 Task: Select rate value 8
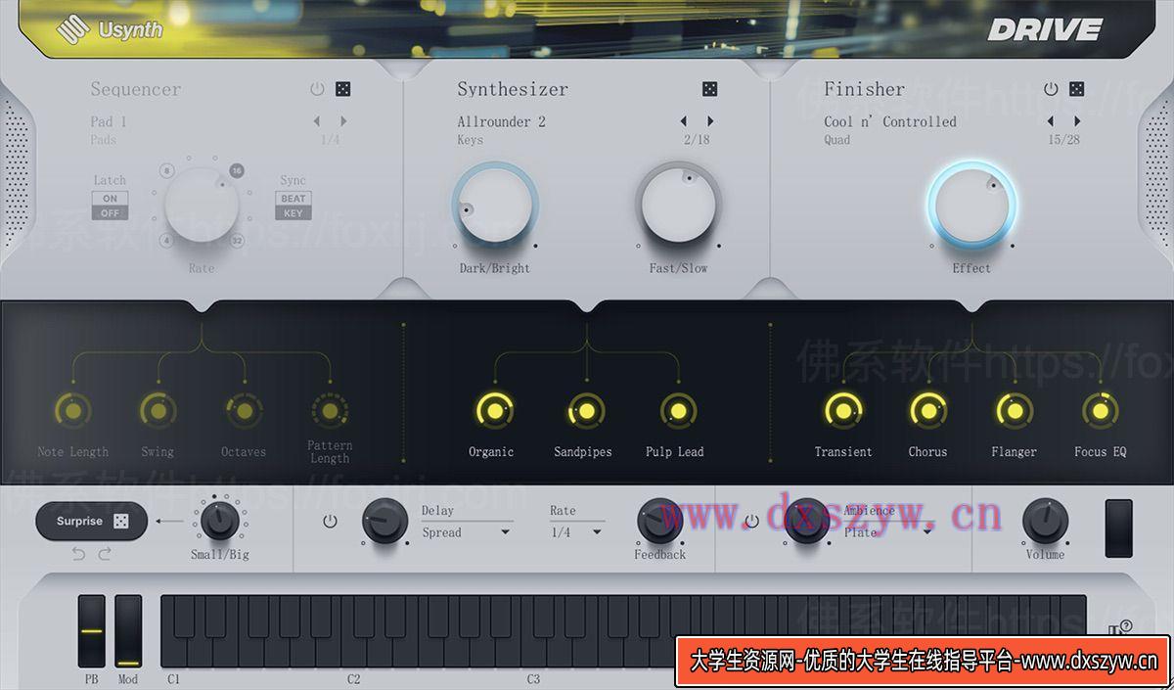[x=167, y=170]
